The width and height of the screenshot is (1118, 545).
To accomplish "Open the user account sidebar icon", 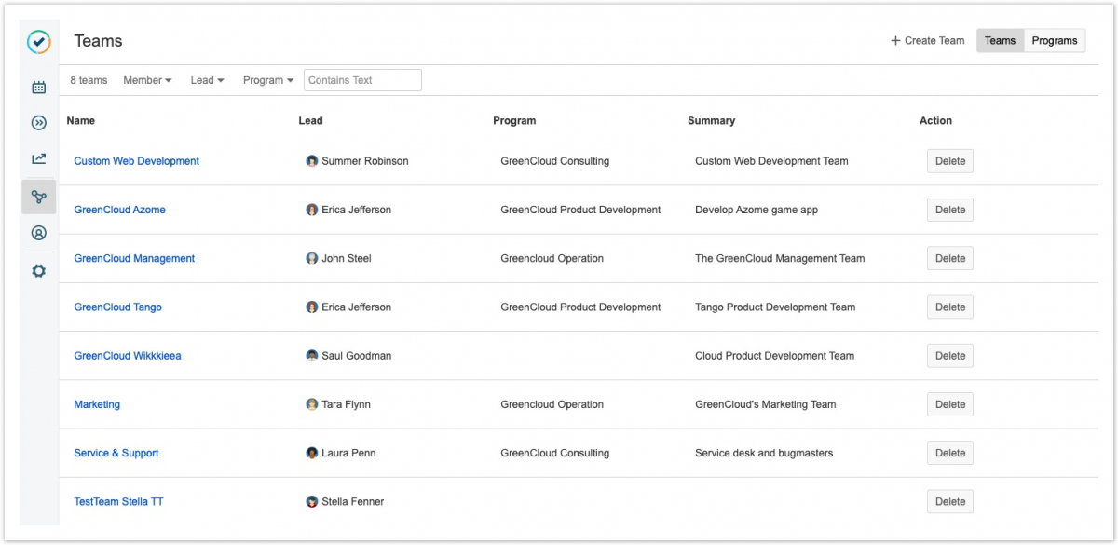I will click(38, 233).
